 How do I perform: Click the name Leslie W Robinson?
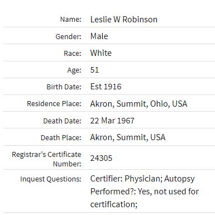pyautogui.click(x=124, y=20)
